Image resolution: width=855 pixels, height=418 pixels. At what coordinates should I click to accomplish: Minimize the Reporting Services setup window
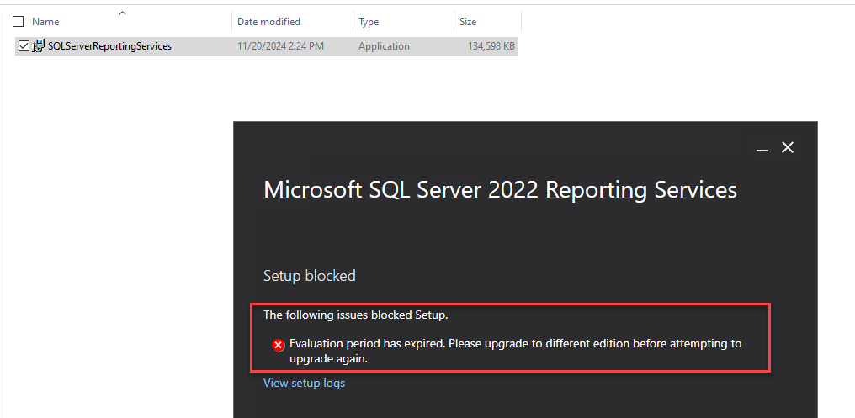(x=762, y=148)
